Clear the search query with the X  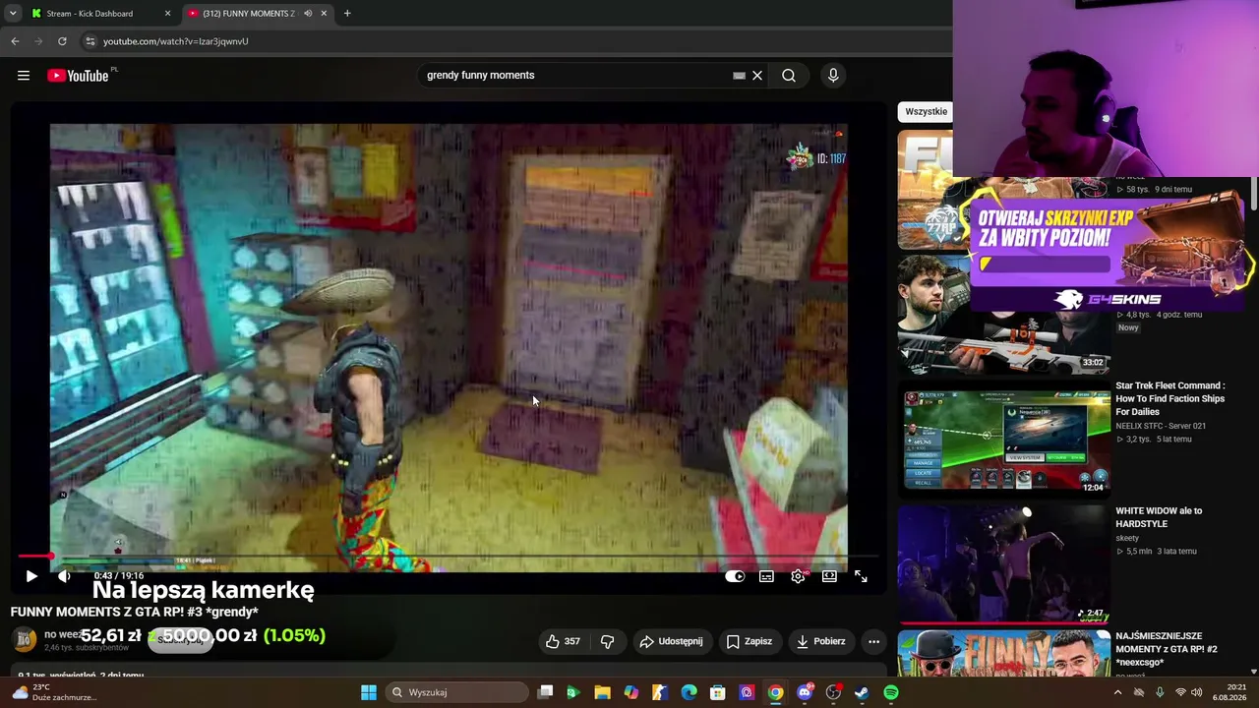pyautogui.click(x=757, y=76)
